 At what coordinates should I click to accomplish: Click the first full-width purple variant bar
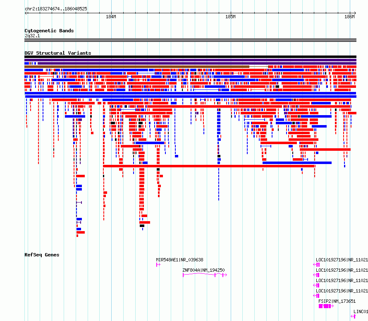pos(190,60)
